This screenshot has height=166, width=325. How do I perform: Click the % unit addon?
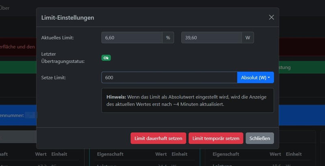click(168, 38)
